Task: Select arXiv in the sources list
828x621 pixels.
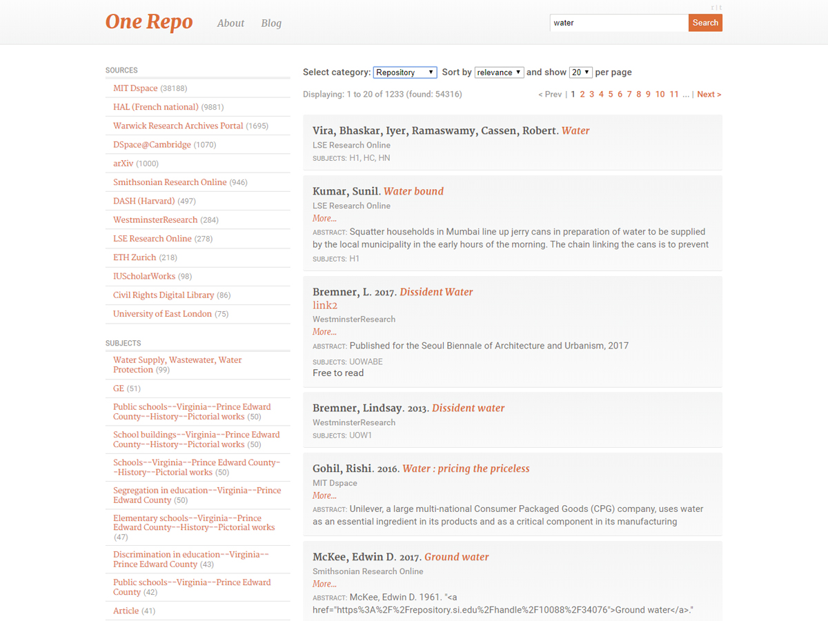Action: tap(123, 164)
